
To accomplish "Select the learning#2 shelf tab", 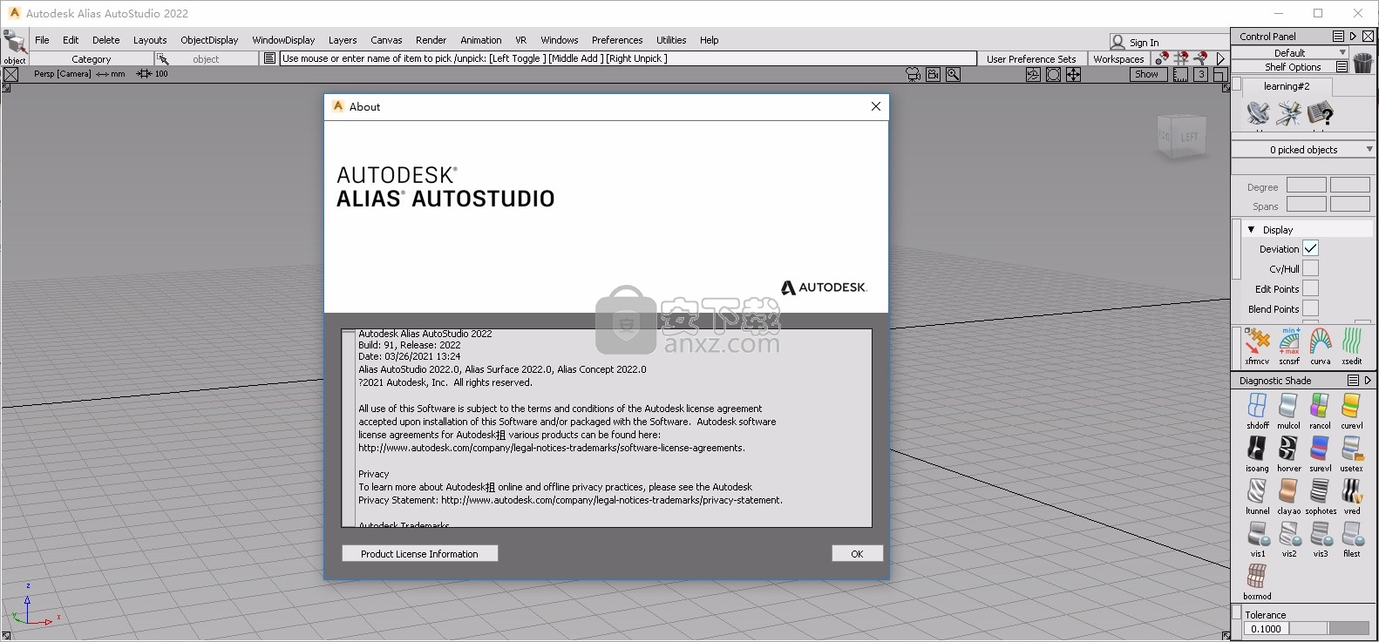I will click(1287, 86).
